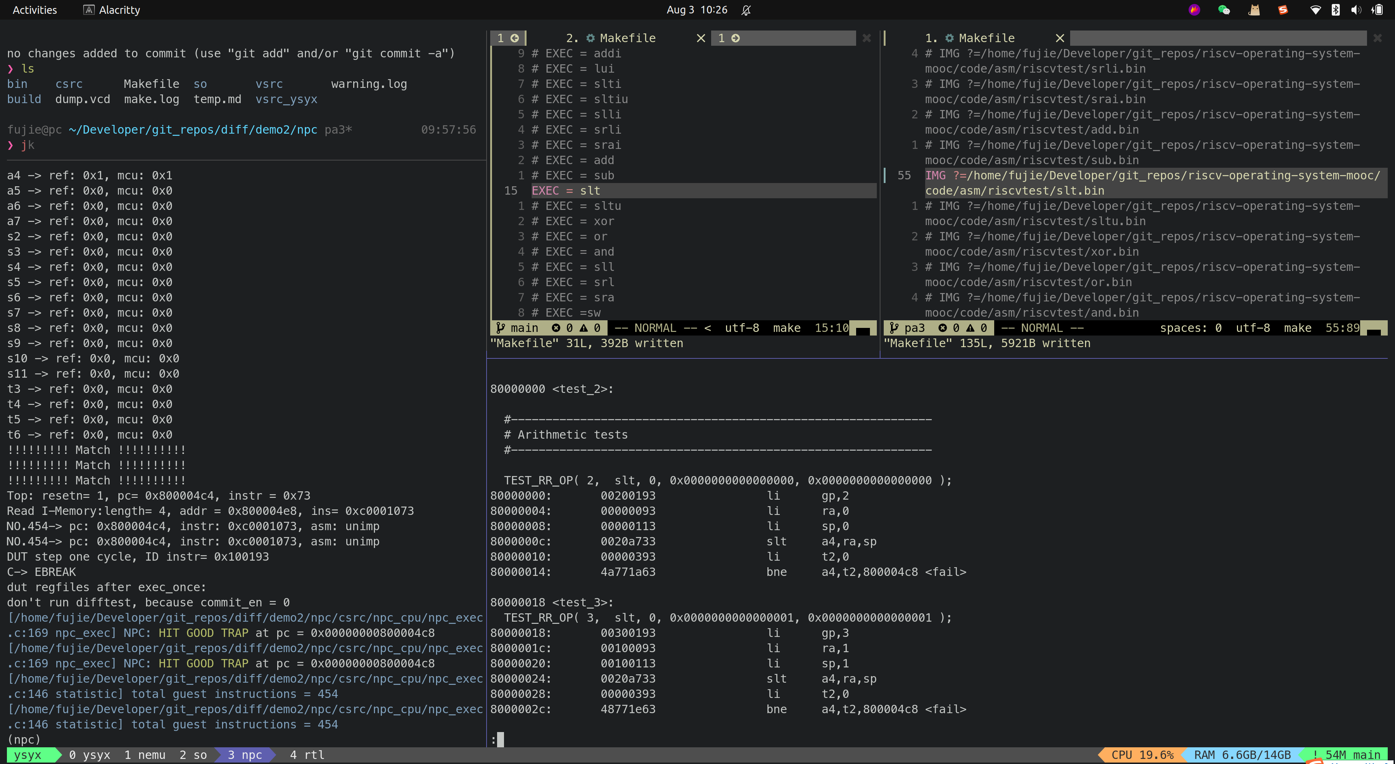The width and height of the screenshot is (1395, 764).
Task: Close the 1. Makefile buffer tab
Action: click(x=1060, y=38)
